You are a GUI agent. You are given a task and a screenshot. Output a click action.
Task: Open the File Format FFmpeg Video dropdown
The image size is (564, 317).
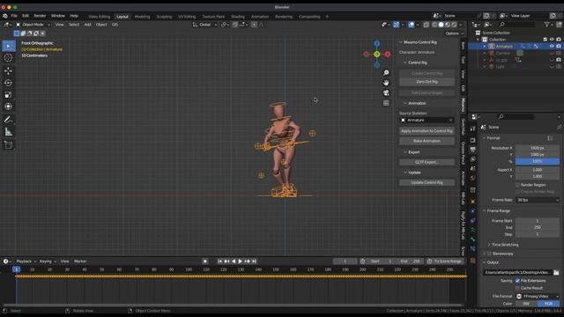pos(538,297)
